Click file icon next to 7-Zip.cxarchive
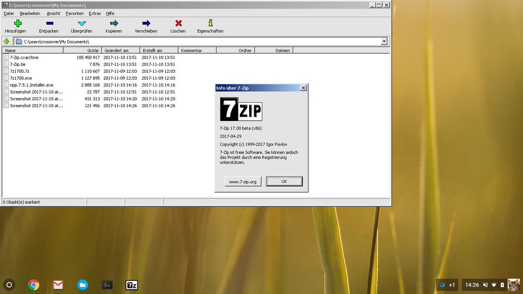 tap(6, 57)
